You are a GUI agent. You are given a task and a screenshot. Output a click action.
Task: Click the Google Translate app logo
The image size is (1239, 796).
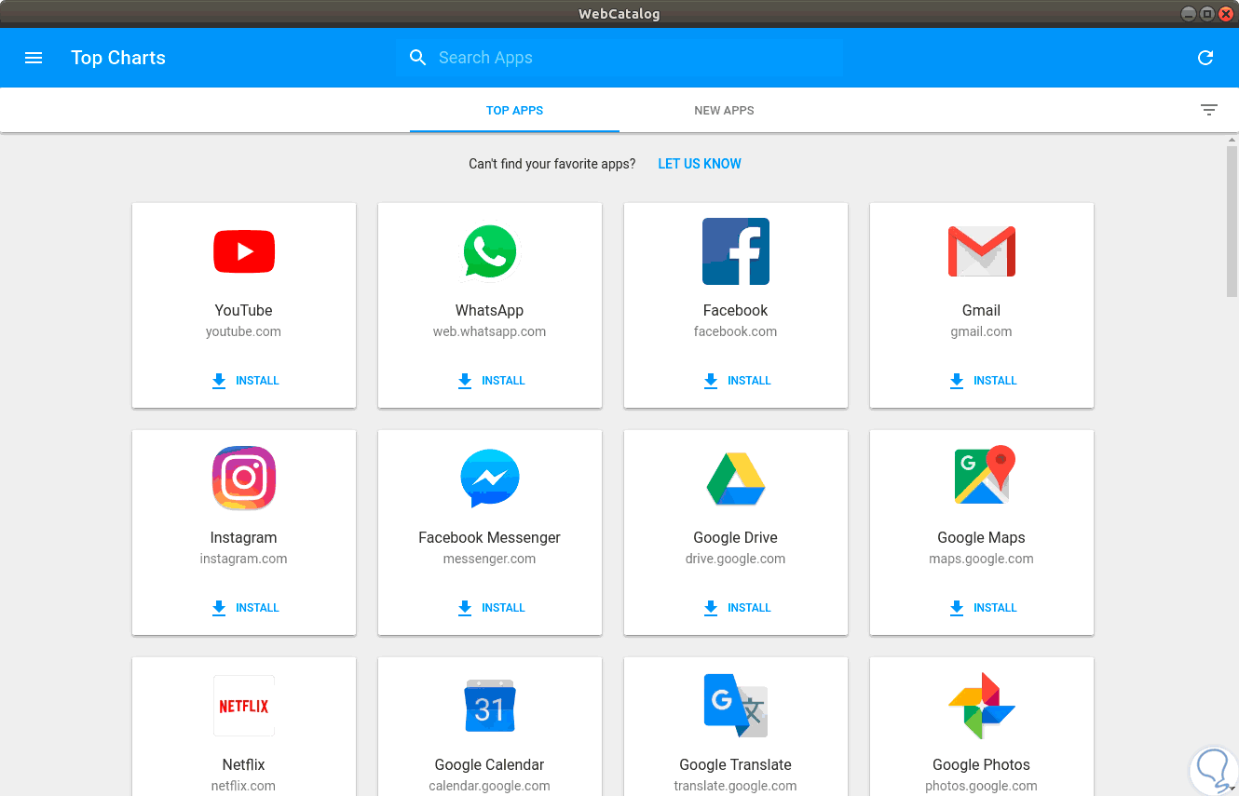click(x=736, y=706)
